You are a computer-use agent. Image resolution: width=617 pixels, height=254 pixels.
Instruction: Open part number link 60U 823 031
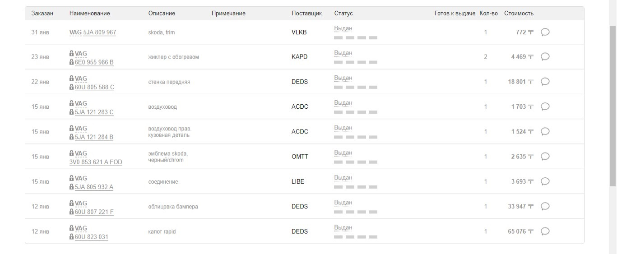coord(91,237)
